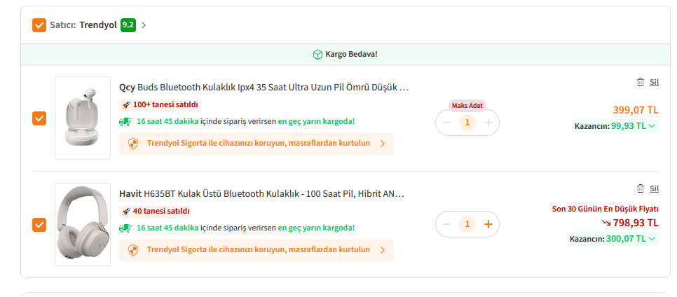Viewport: 677px width, 297px height.
Task: Decrease Havit headphones quantity with minus
Action: pos(446,224)
